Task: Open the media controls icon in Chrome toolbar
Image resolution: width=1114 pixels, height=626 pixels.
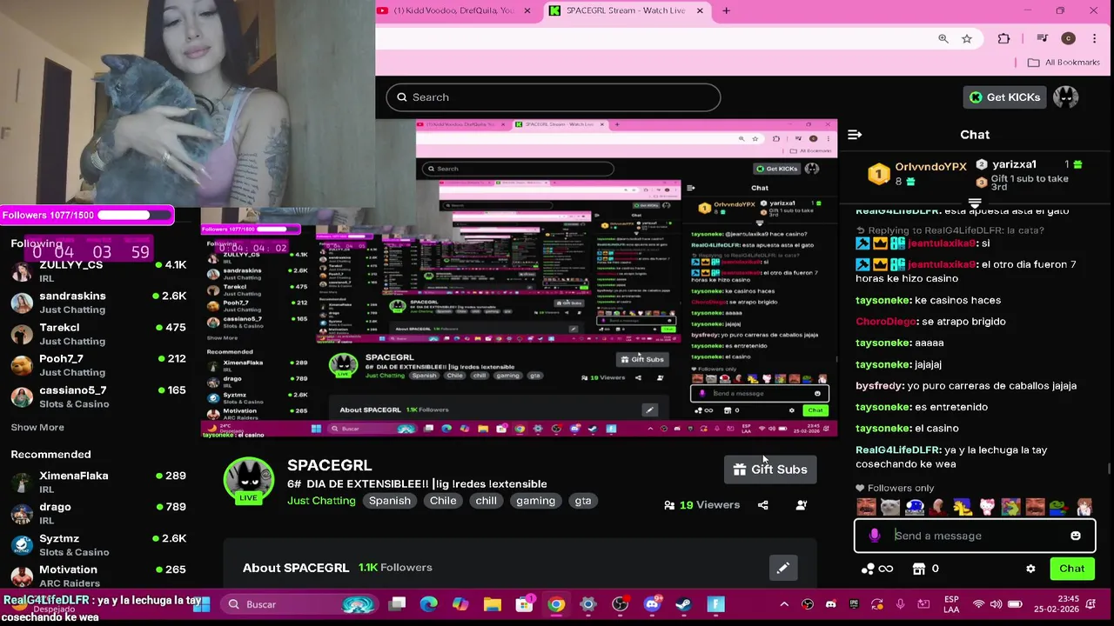Action: 1042,38
